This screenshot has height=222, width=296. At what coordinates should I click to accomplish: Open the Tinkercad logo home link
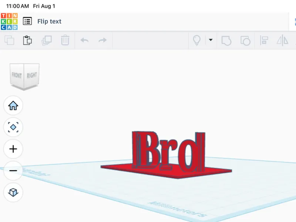pyautogui.click(x=9, y=21)
